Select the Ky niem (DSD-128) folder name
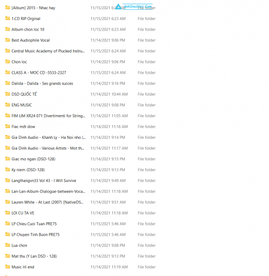The height and width of the screenshot is (276, 269). click(28, 169)
